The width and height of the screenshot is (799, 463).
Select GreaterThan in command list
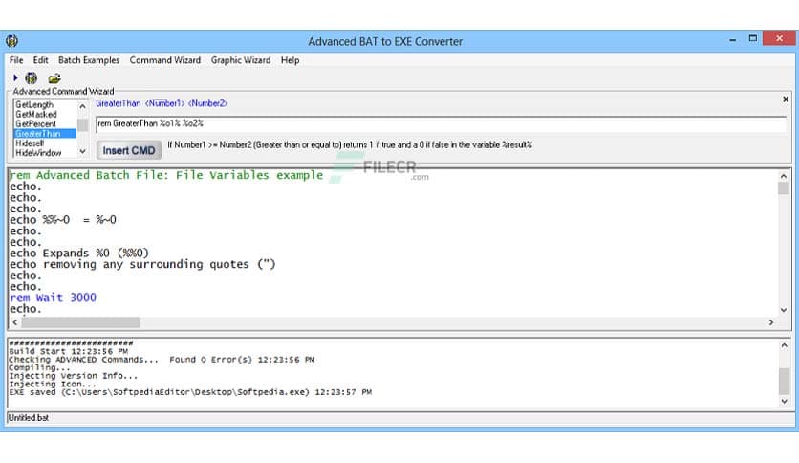click(45, 134)
